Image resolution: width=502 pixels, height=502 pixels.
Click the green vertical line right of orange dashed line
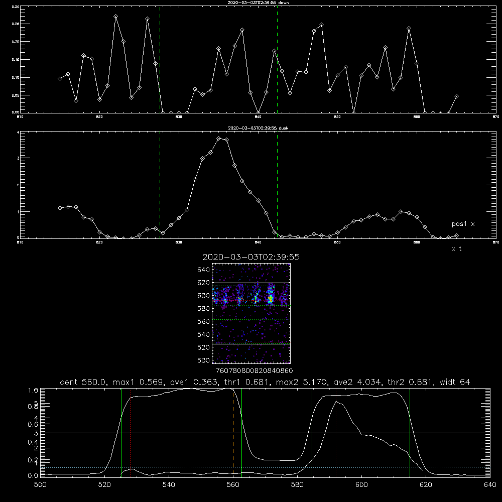[x=241, y=433]
